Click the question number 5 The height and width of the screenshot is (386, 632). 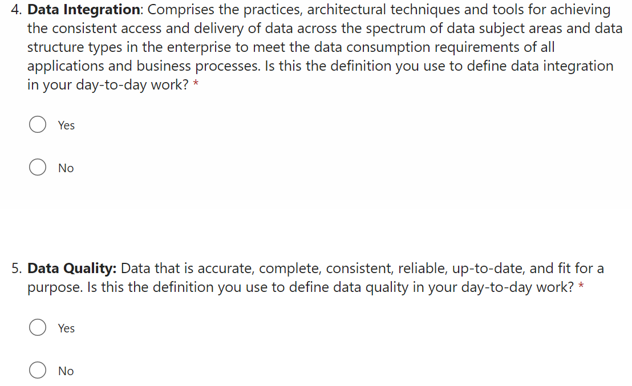(15, 269)
